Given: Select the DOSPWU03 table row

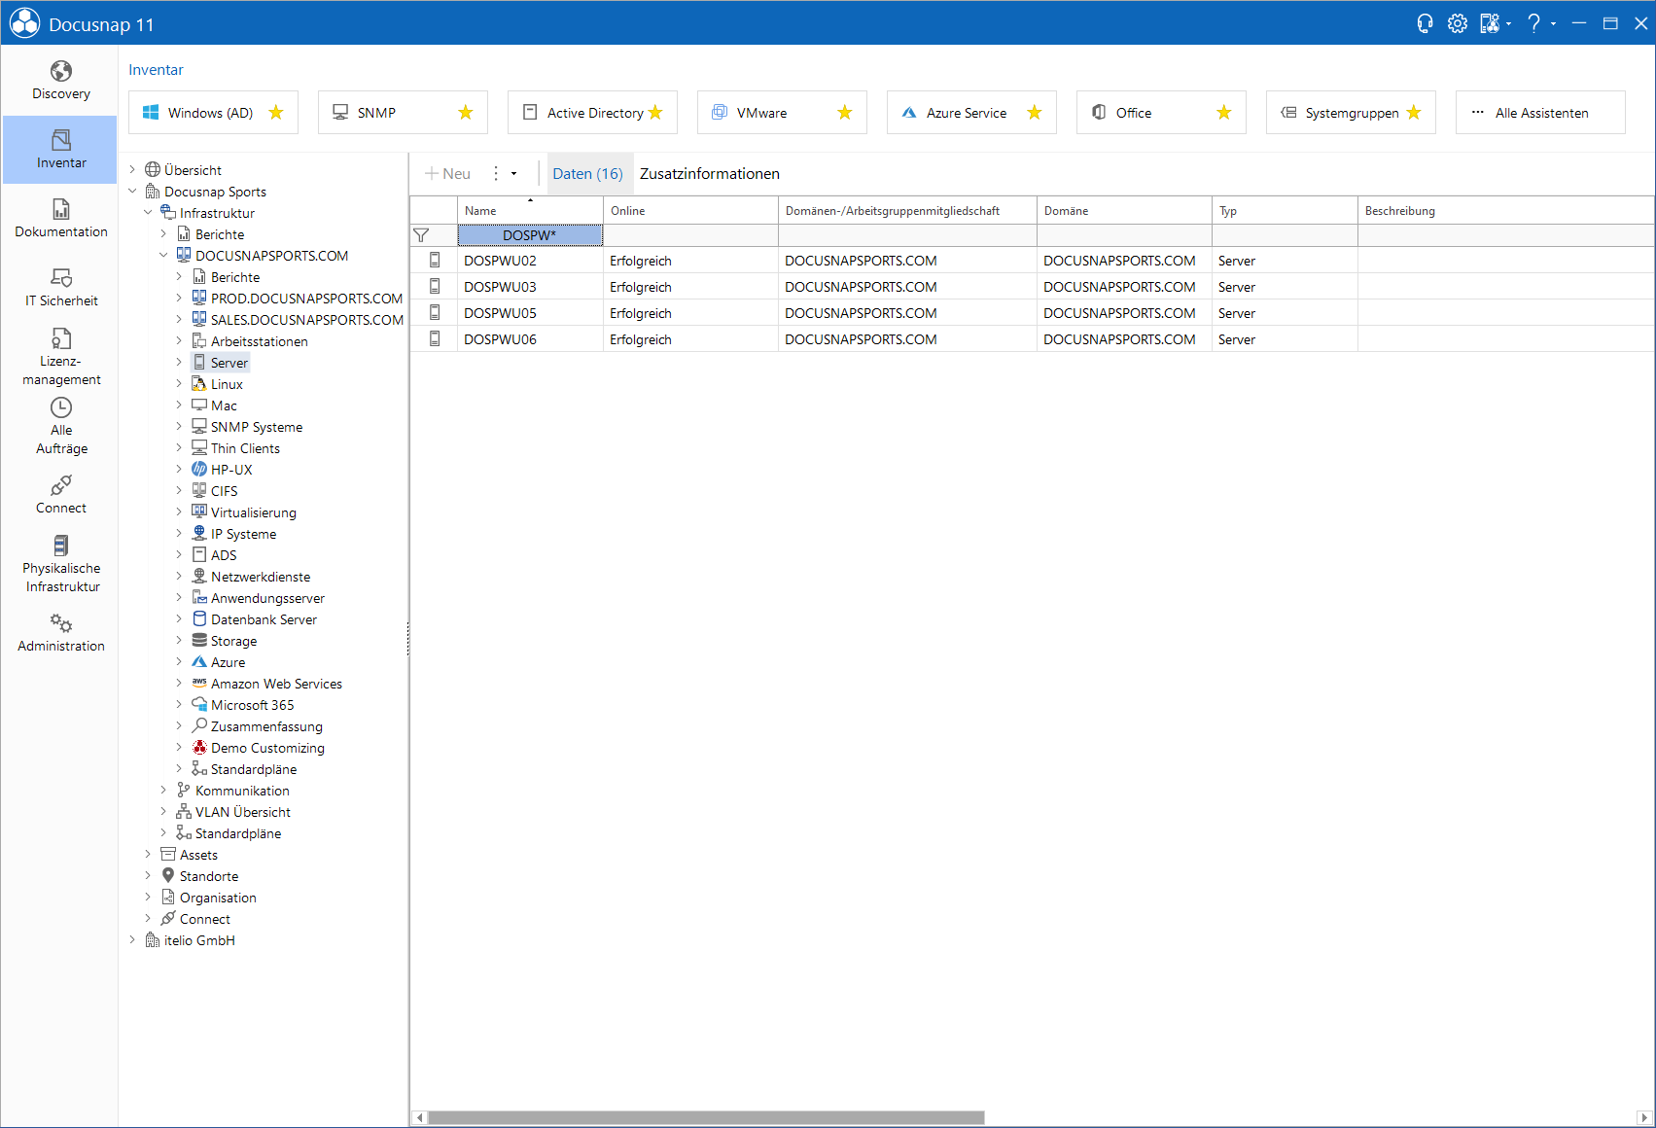Looking at the screenshot, I should pyautogui.click(x=1031, y=287).
